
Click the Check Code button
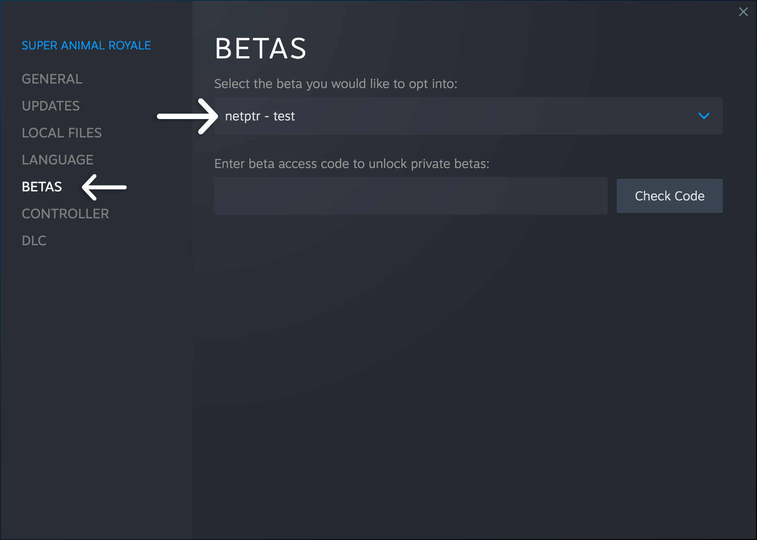(670, 196)
